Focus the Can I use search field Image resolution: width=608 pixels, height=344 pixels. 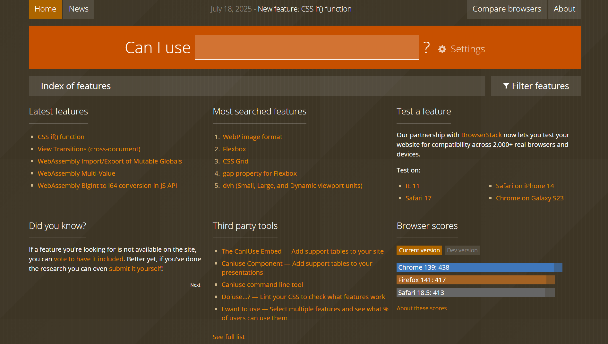pos(307,47)
